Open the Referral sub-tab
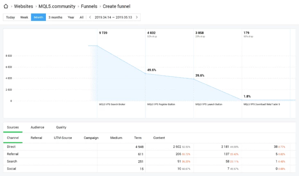299x176 pixels. [36, 138]
